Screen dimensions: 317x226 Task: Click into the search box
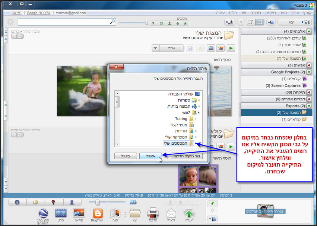67,22
